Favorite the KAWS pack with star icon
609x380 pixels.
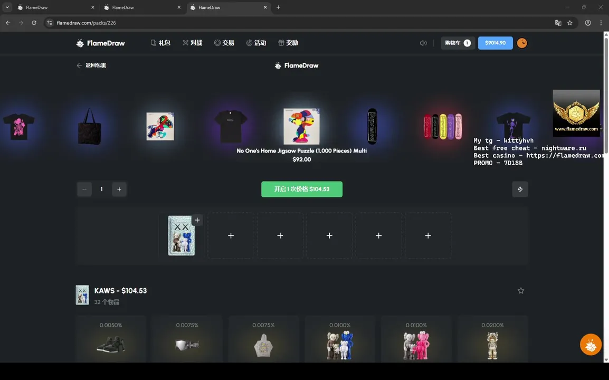(521, 291)
